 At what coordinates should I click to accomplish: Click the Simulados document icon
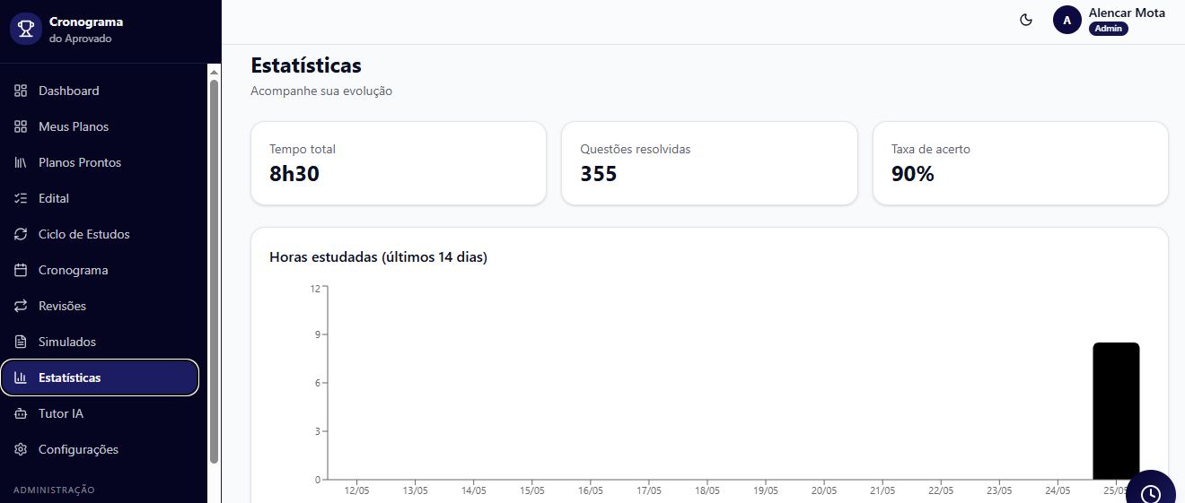pos(21,342)
